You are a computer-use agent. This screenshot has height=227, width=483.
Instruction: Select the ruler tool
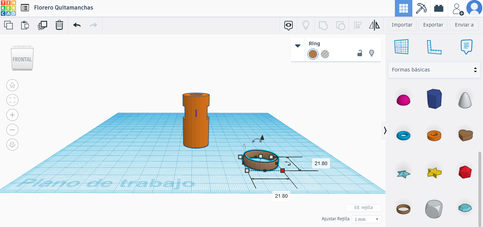click(x=434, y=47)
